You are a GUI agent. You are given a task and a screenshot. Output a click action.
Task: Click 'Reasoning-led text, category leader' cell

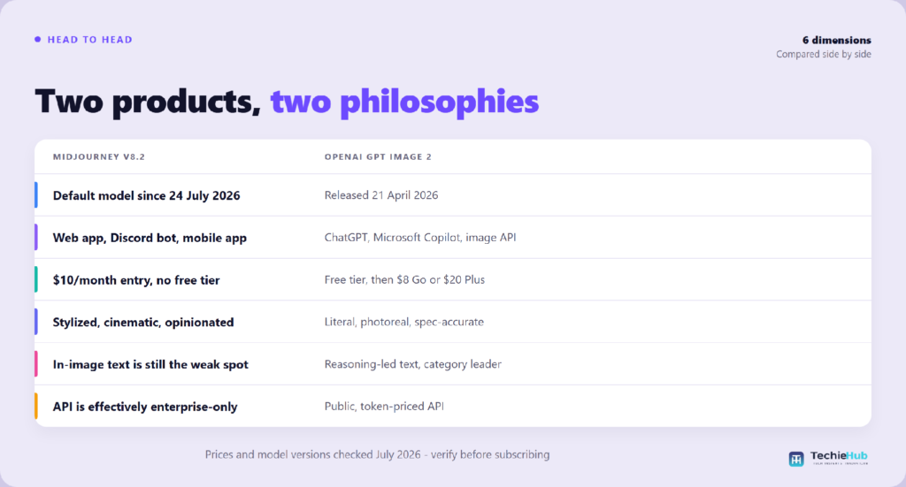[x=412, y=364]
